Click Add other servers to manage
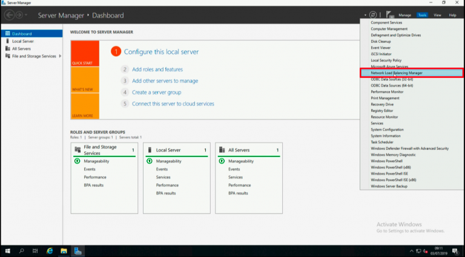This screenshot has width=465, height=257. [165, 81]
